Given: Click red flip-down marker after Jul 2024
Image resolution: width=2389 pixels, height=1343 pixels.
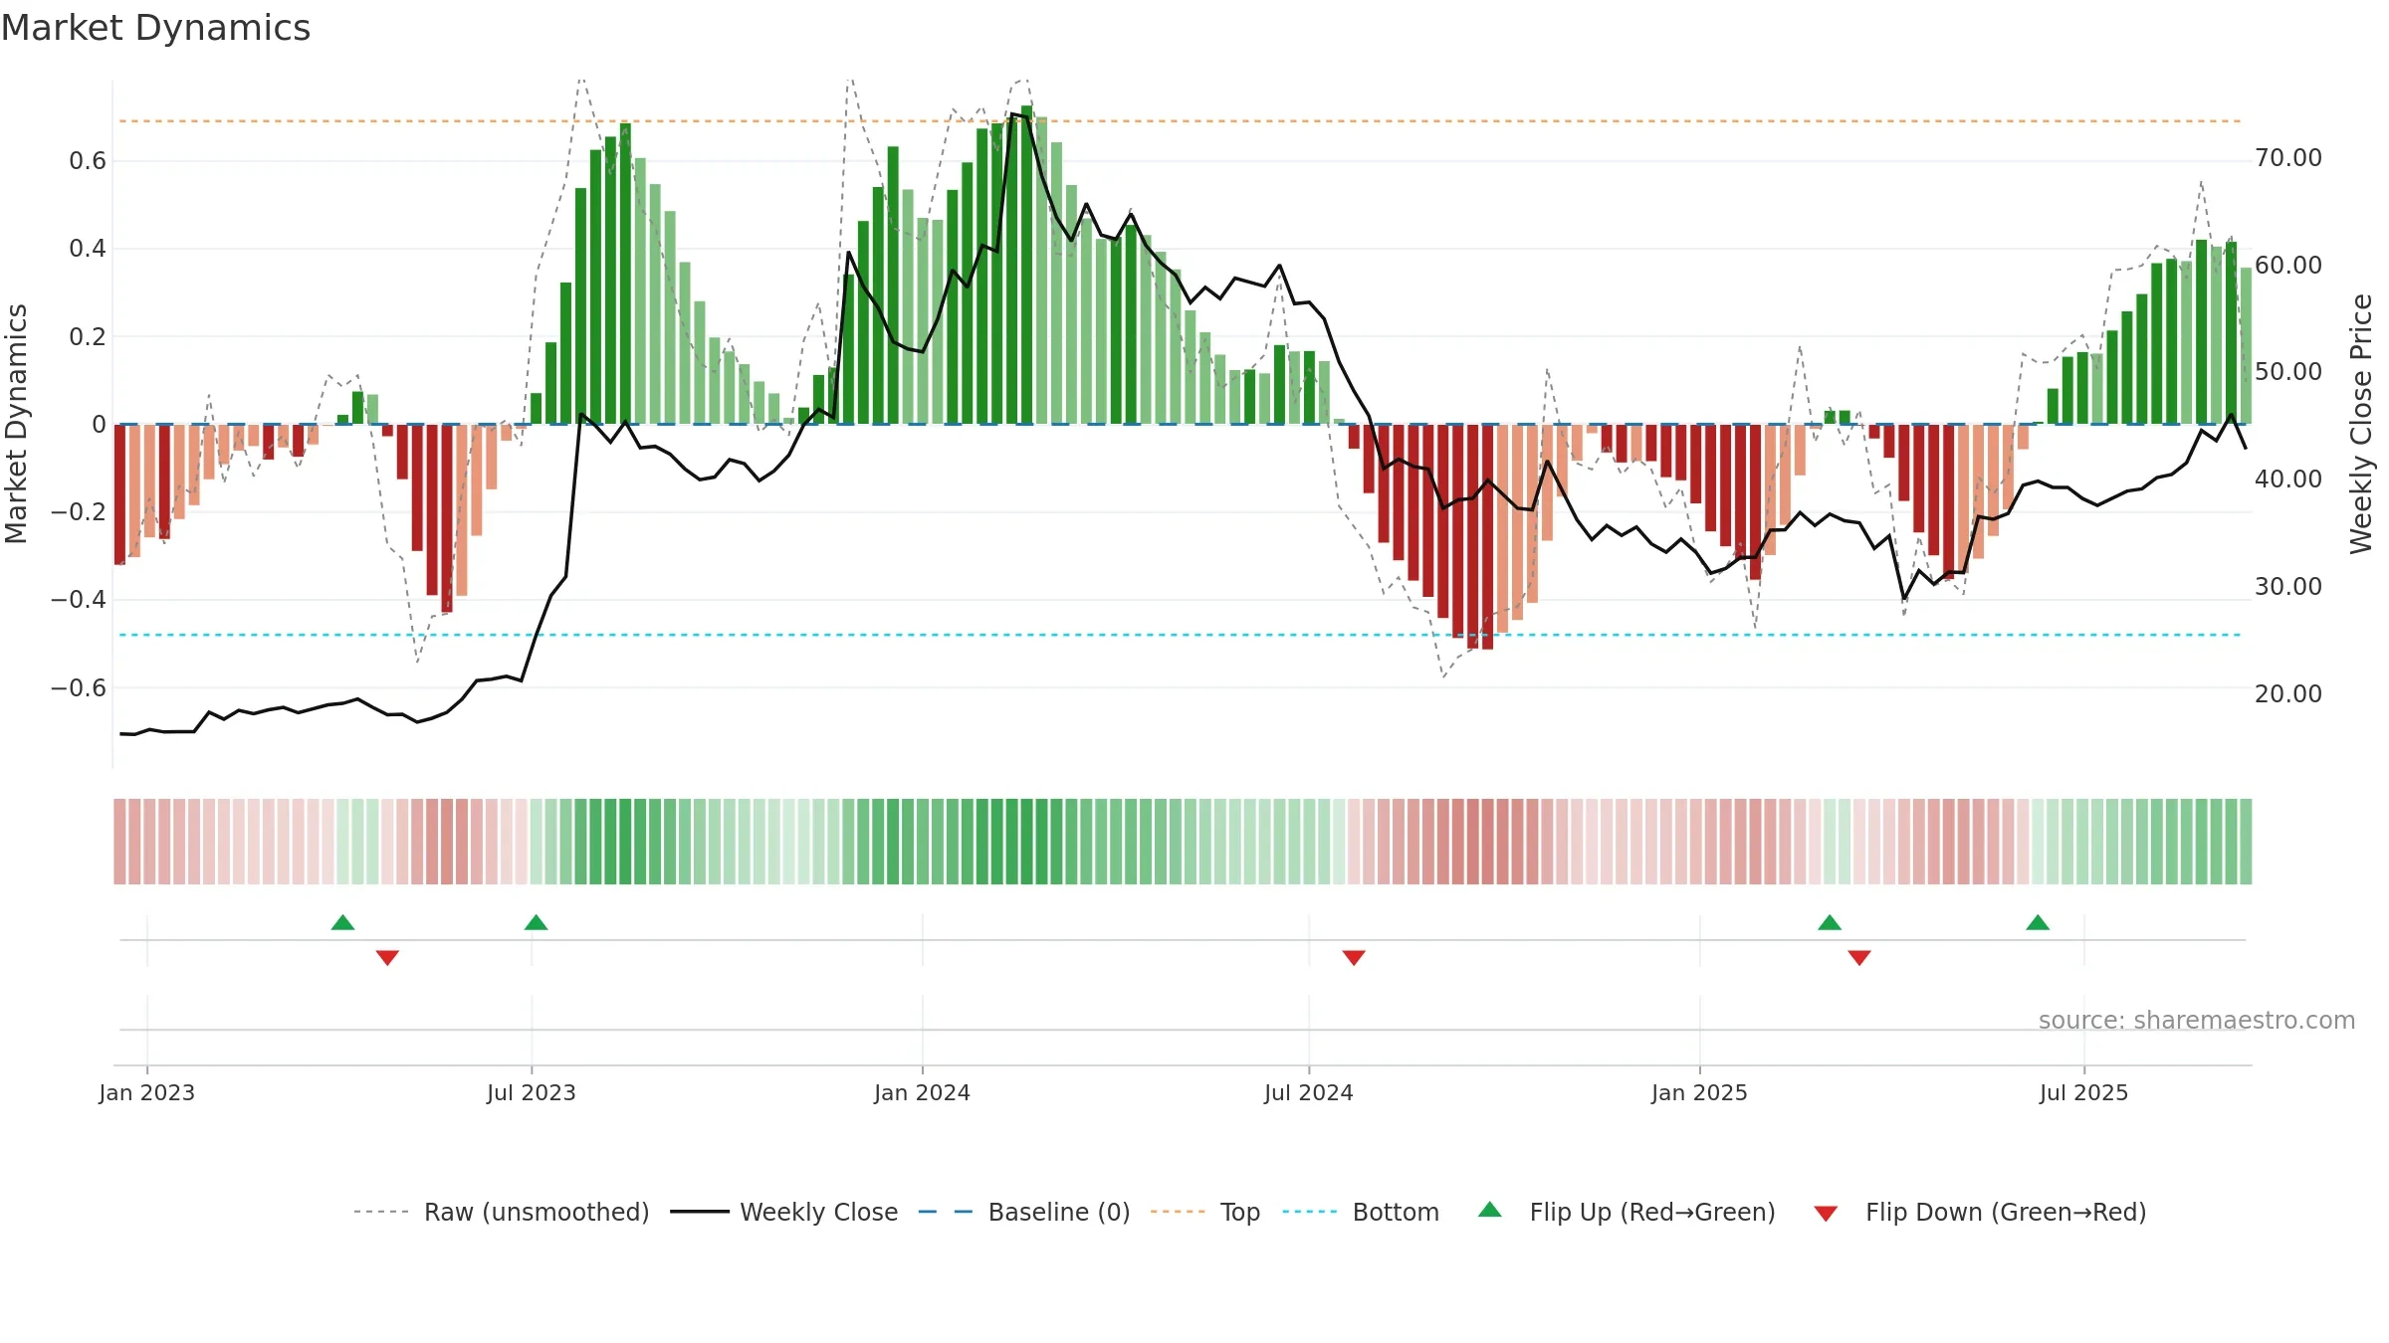Looking at the screenshot, I should click(x=1354, y=957).
